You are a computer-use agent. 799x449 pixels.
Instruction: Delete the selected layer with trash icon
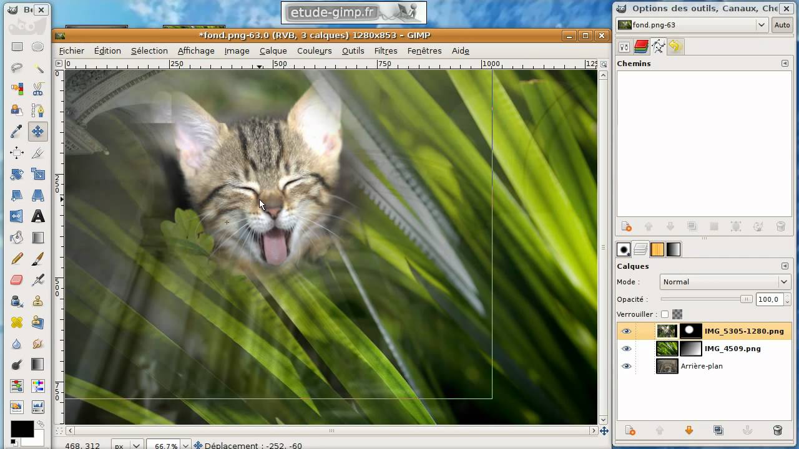tap(778, 430)
